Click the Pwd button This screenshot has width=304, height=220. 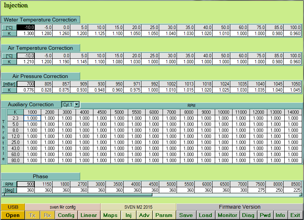tap(265, 215)
